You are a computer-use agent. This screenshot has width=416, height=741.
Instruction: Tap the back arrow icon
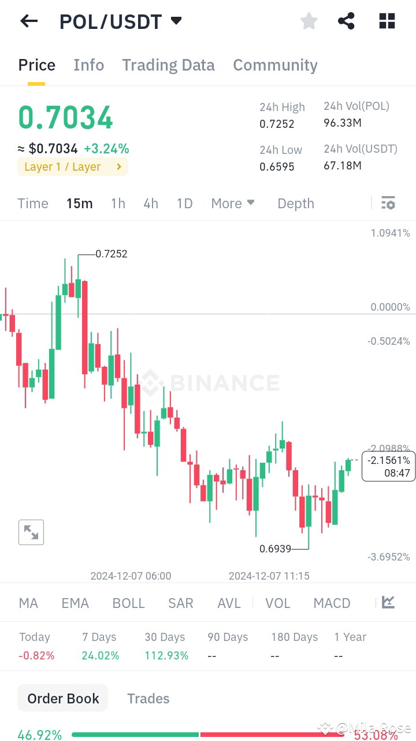click(x=28, y=21)
